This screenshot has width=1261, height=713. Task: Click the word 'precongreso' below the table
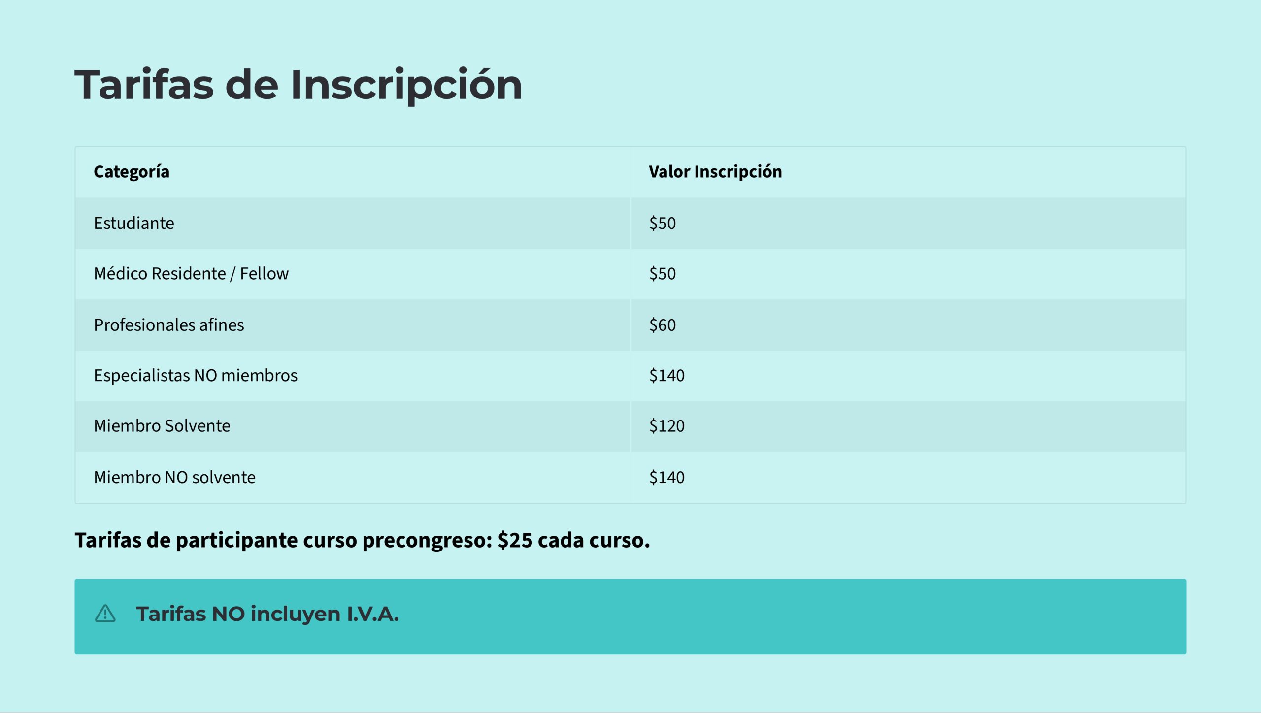[x=427, y=541]
